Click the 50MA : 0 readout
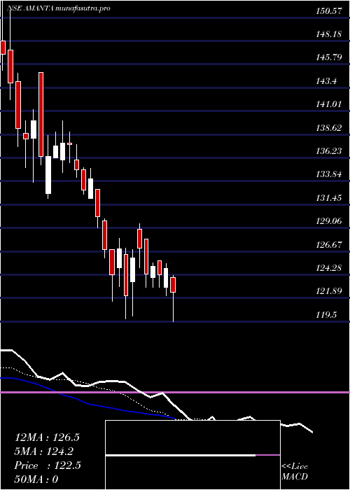 tap(36, 479)
